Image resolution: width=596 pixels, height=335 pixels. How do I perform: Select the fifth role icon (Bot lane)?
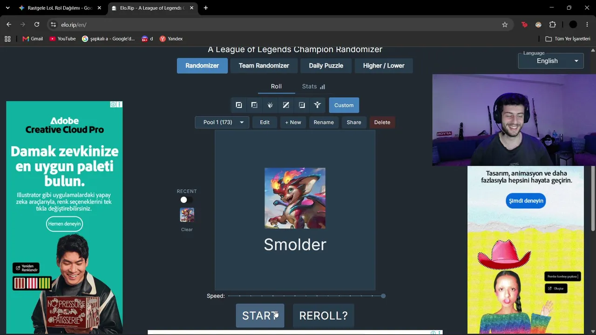point(302,105)
